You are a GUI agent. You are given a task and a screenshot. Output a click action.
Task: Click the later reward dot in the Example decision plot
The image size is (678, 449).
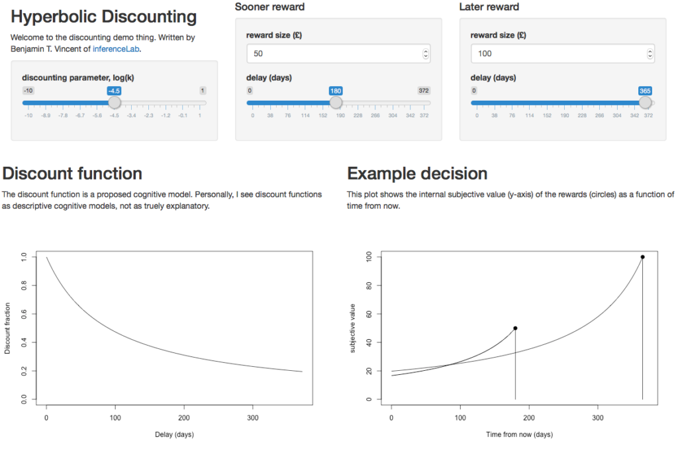(x=642, y=257)
